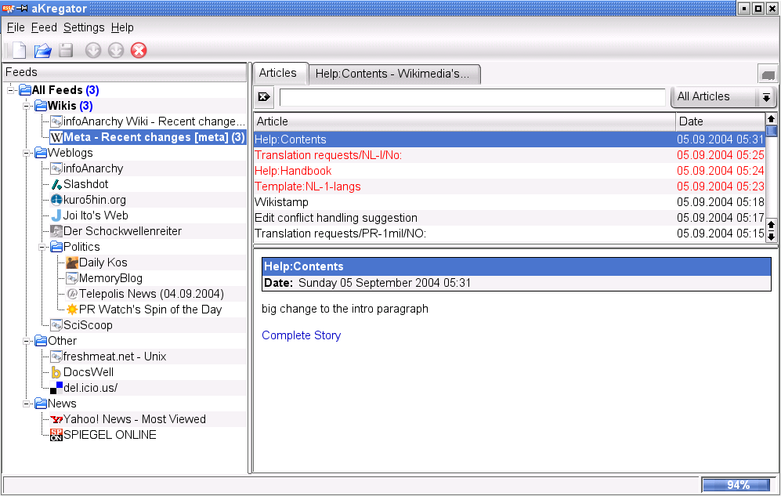
Task: Open the File menu
Action: pyautogui.click(x=16, y=27)
